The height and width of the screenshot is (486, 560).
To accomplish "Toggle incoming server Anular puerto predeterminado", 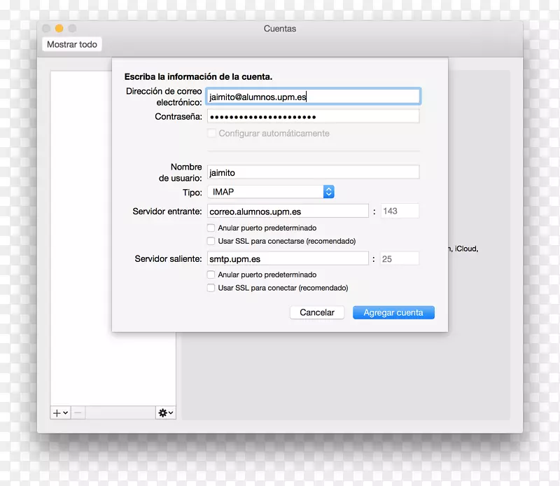I will click(x=211, y=228).
